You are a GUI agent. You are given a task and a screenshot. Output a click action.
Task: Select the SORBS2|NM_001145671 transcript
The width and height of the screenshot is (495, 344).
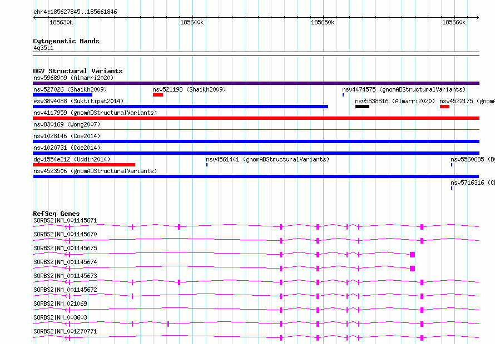pyautogui.click(x=256, y=227)
